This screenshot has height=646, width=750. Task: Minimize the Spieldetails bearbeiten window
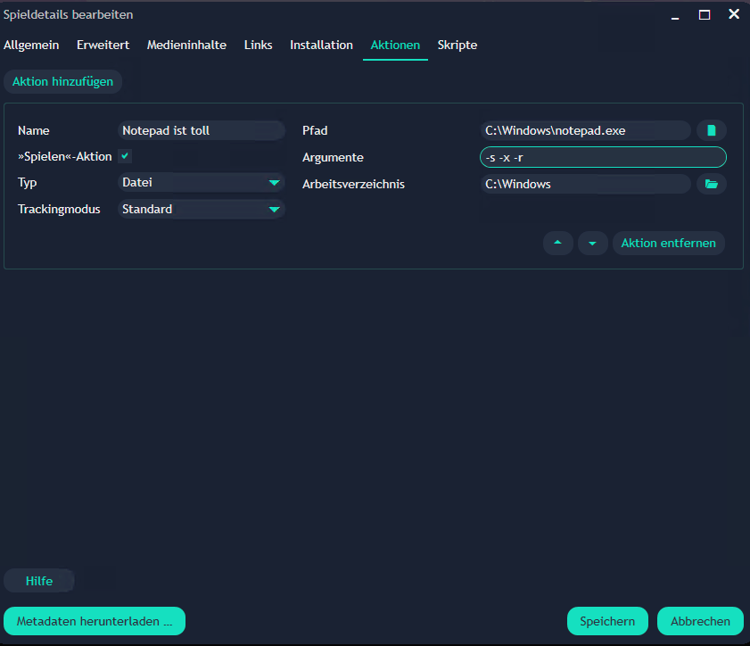click(675, 16)
